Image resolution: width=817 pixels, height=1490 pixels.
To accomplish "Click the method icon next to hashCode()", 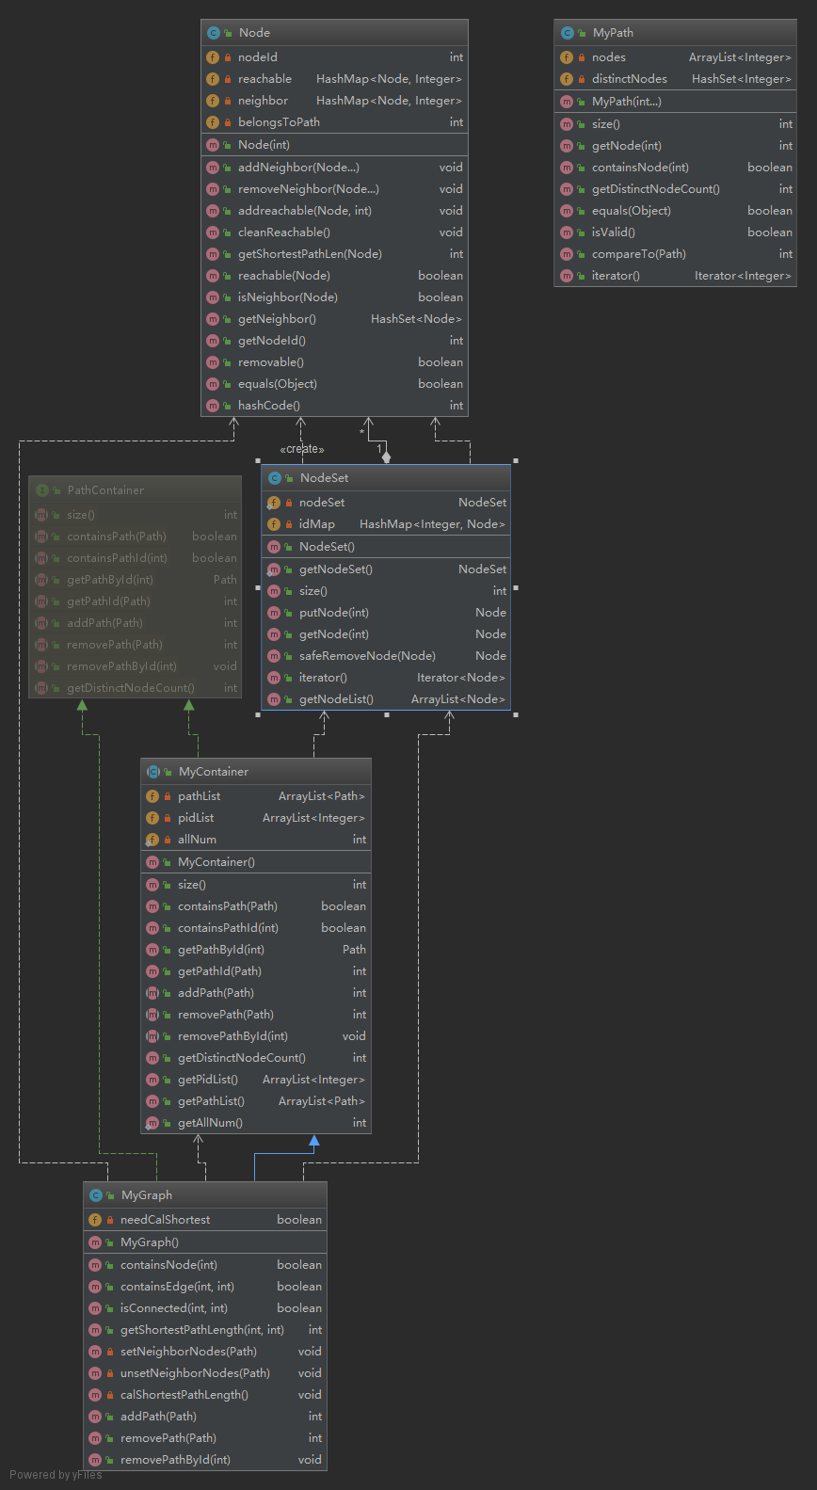I will 213,406.
